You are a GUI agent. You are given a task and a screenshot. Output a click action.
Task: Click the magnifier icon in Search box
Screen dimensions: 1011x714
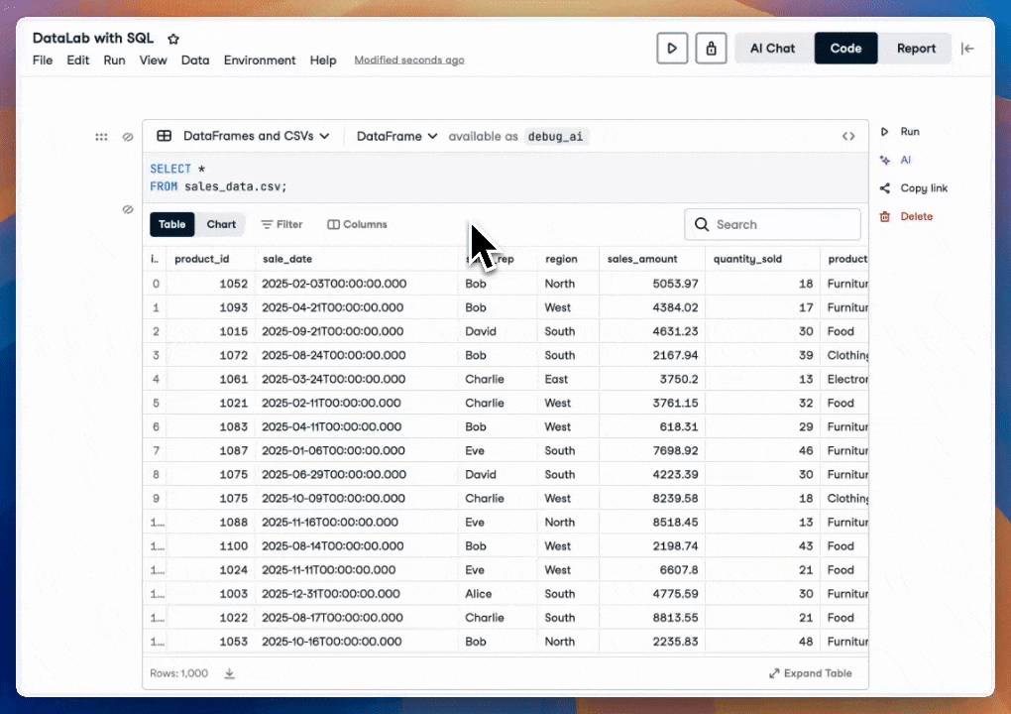(x=702, y=224)
